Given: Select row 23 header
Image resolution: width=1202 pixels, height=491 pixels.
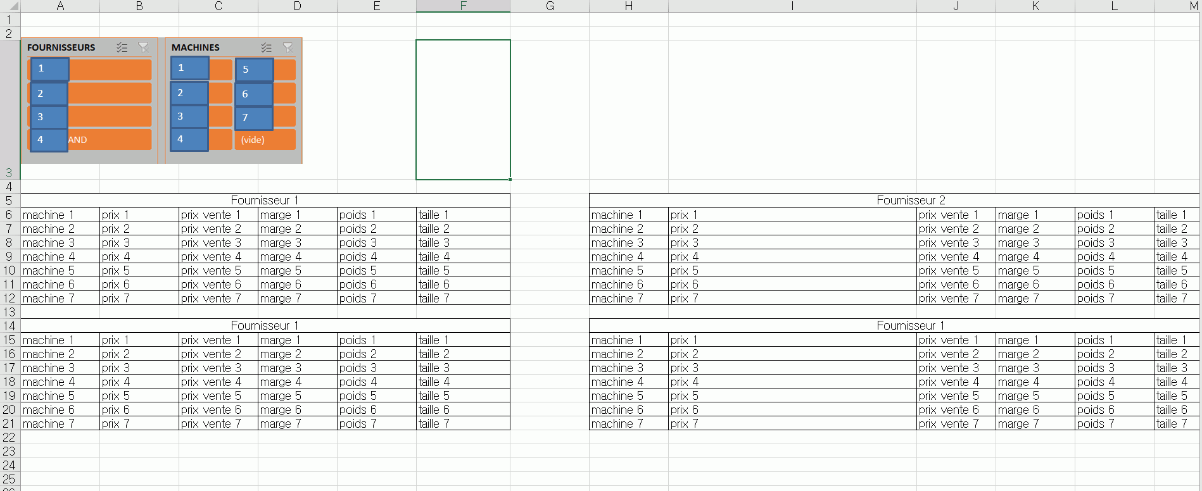Looking at the screenshot, I should pyautogui.click(x=9, y=451).
